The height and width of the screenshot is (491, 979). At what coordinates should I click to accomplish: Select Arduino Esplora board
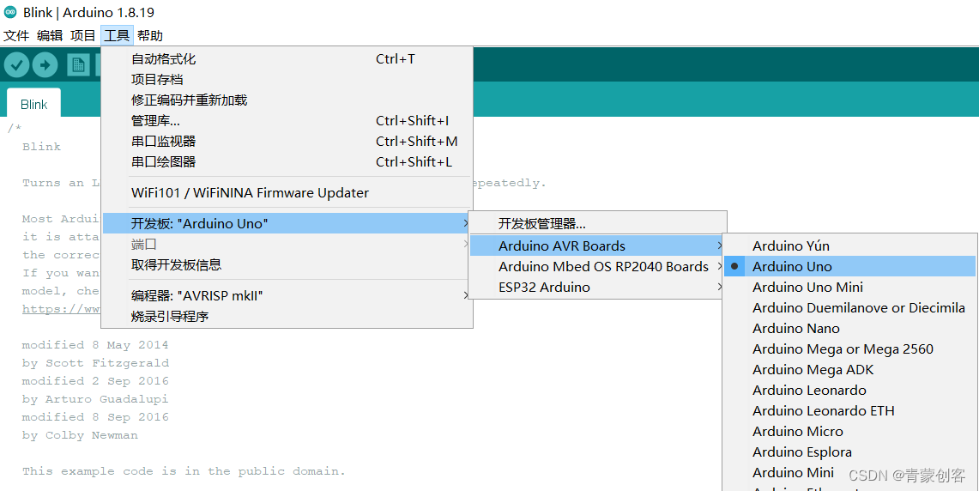point(849,452)
